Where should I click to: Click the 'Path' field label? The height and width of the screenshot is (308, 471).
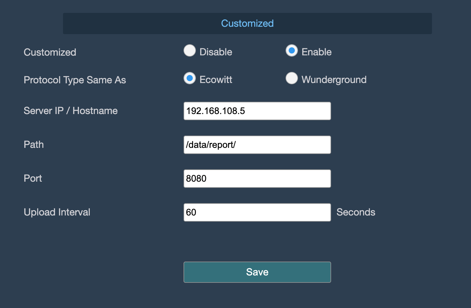pos(34,144)
